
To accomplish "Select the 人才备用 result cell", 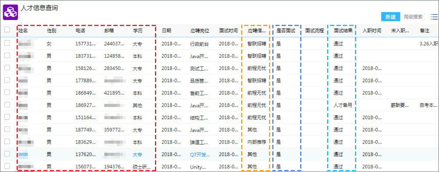I will [343, 105].
